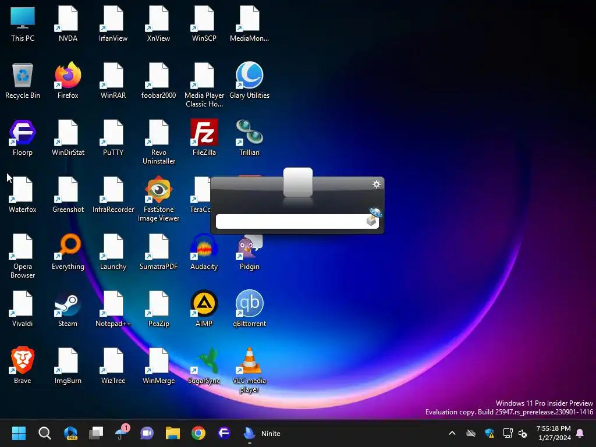The width and height of the screenshot is (596, 447).
Task: Select the ImgBurn shortcut
Action: point(68,366)
